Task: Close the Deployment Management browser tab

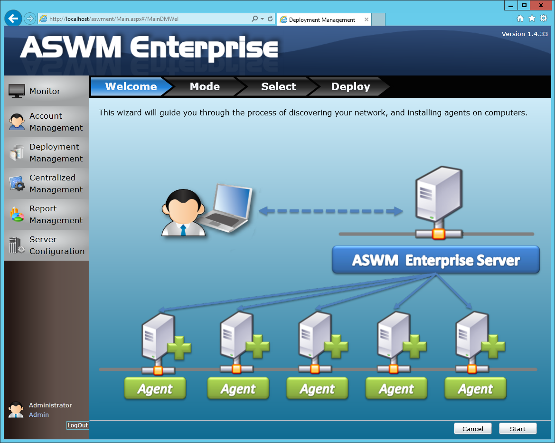Action: (367, 20)
